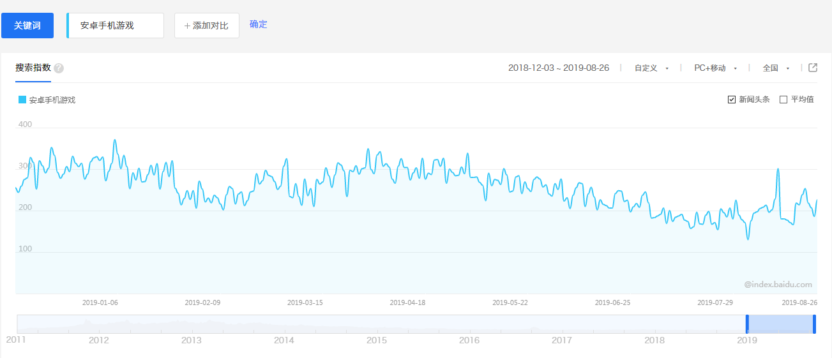Open the 自定义 time range dropdown
832x358 pixels.
pyautogui.click(x=651, y=68)
